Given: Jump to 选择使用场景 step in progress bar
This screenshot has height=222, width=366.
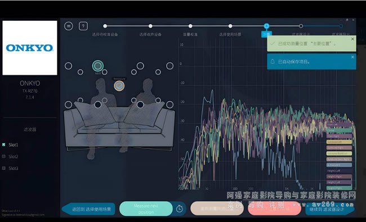Looking at the screenshot, I should [230, 26].
